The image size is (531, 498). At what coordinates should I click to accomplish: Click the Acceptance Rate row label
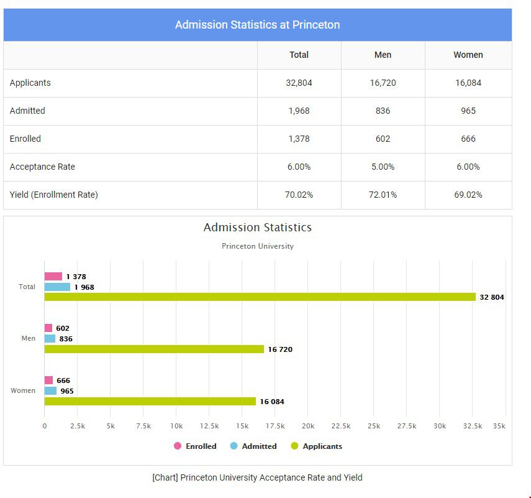click(x=42, y=167)
